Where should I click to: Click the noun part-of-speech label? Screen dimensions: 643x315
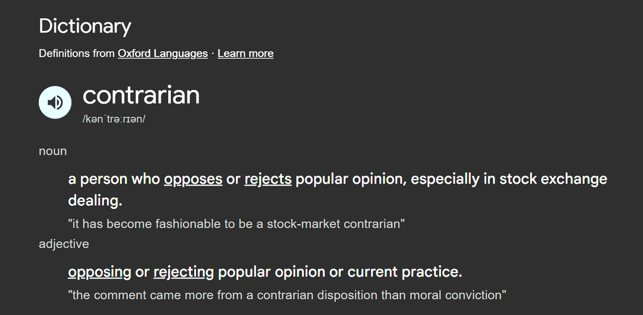coord(53,151)
